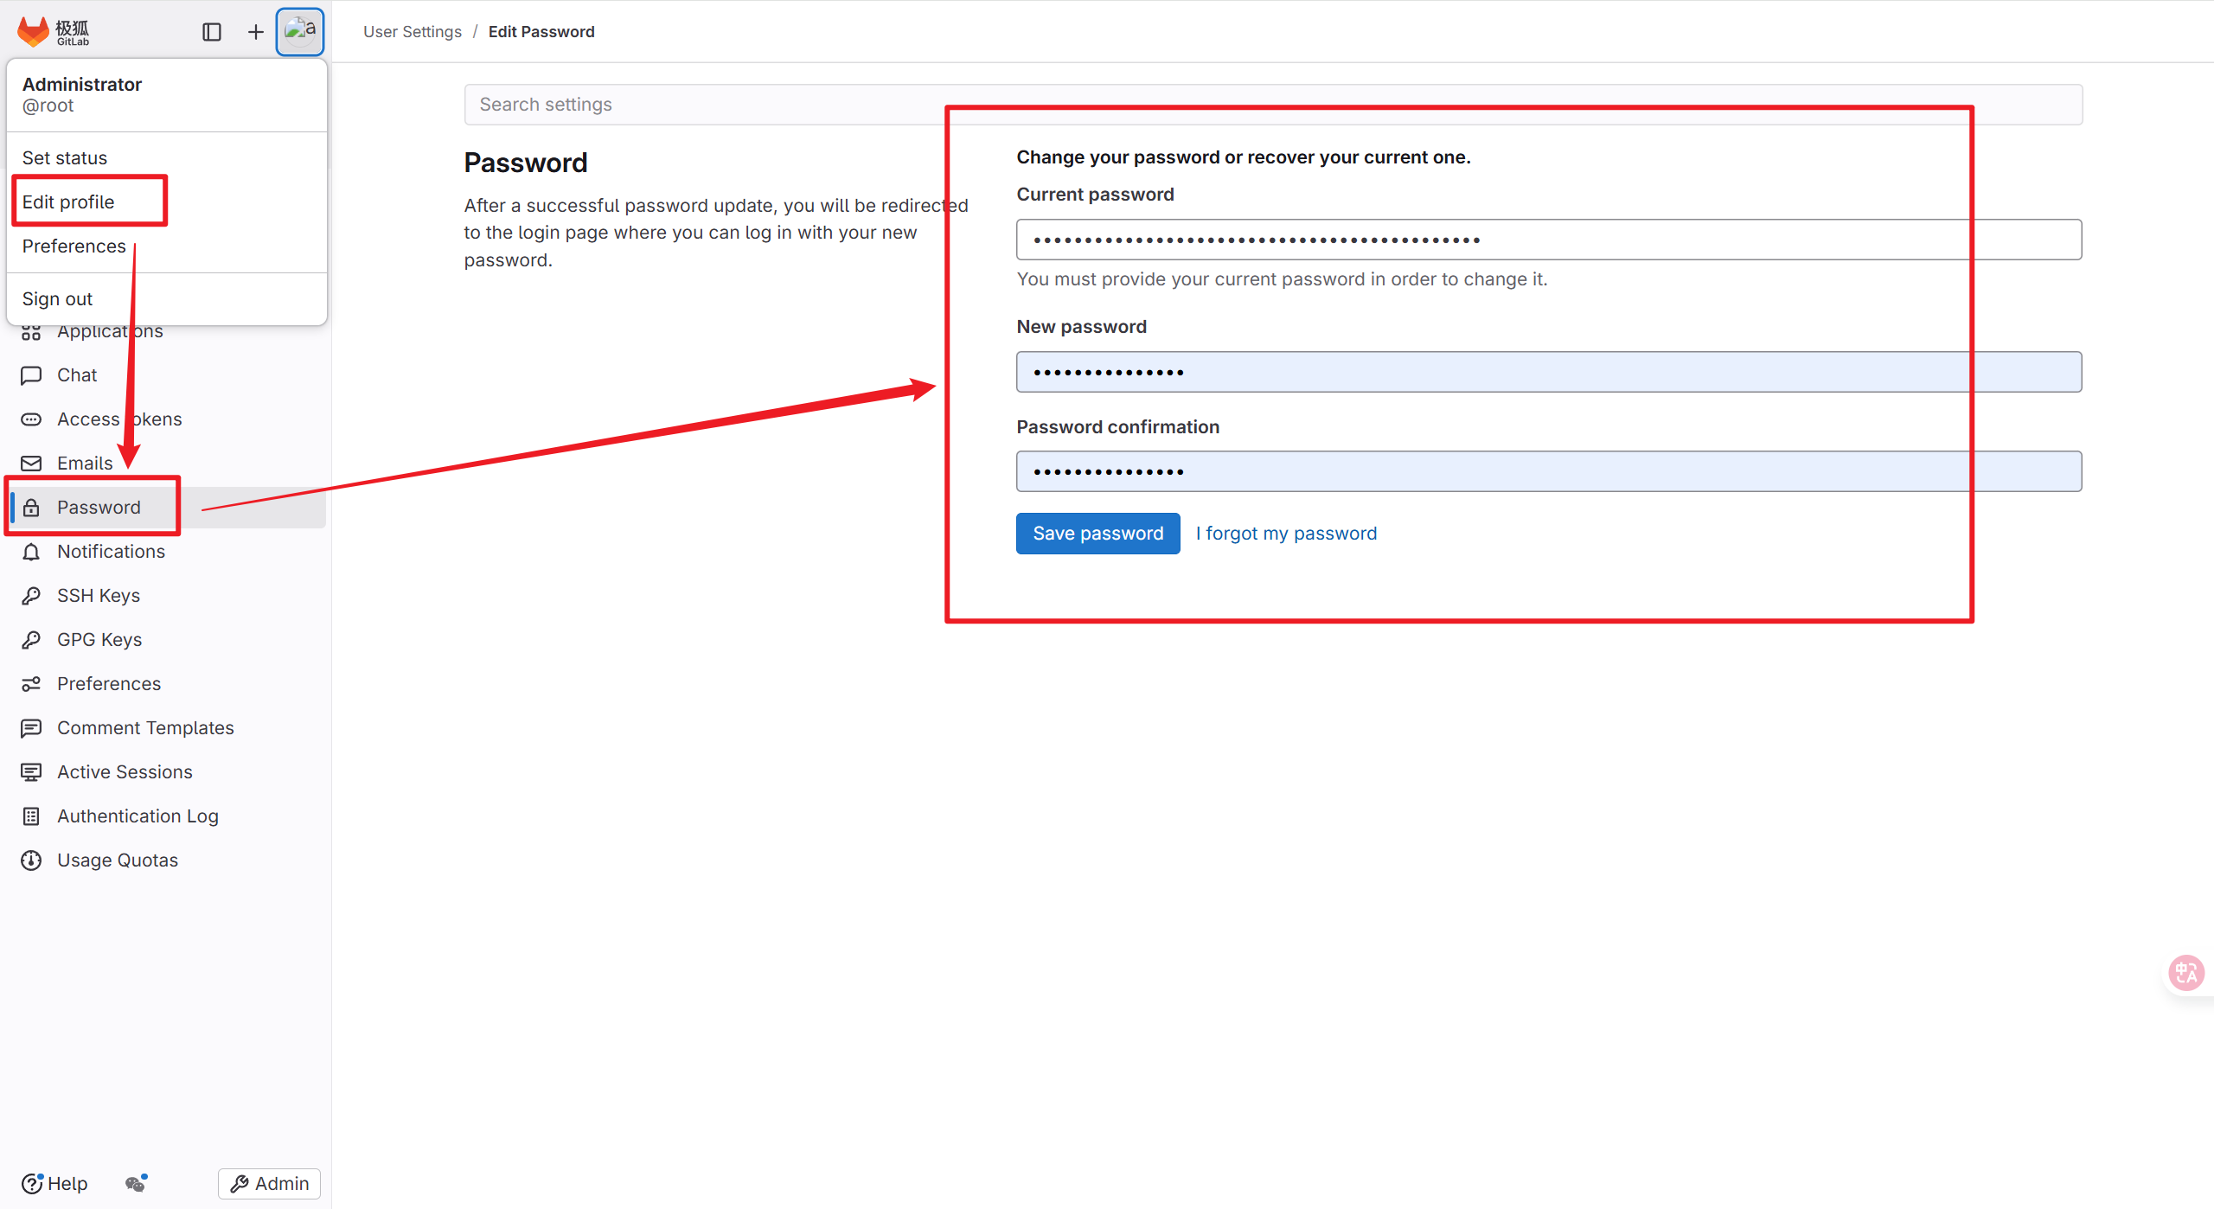Screen dimensions: 2214x1209
Task: Click the GitLab fox logo
Action: [x=34, y=32]
